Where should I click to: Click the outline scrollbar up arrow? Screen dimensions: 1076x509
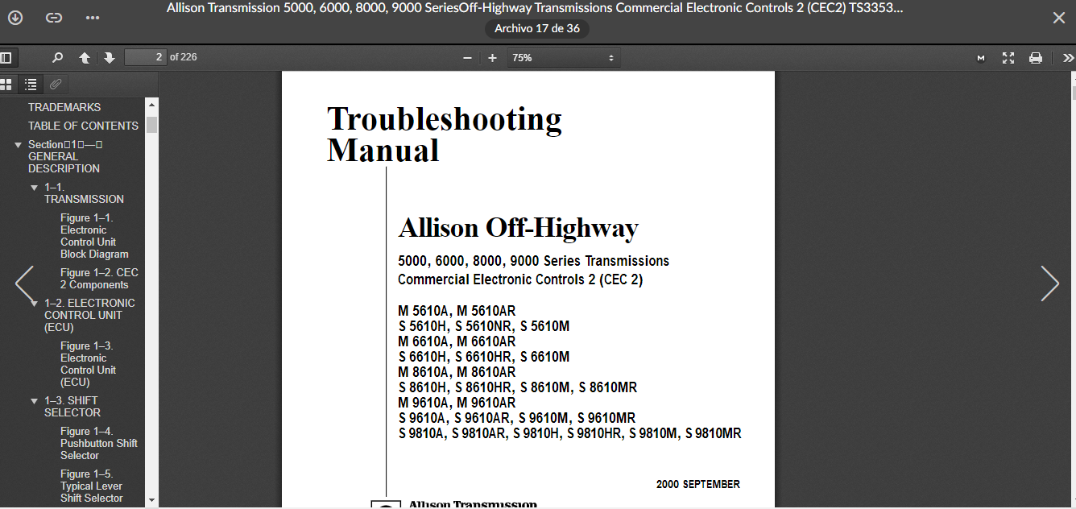tap(151, 105)
